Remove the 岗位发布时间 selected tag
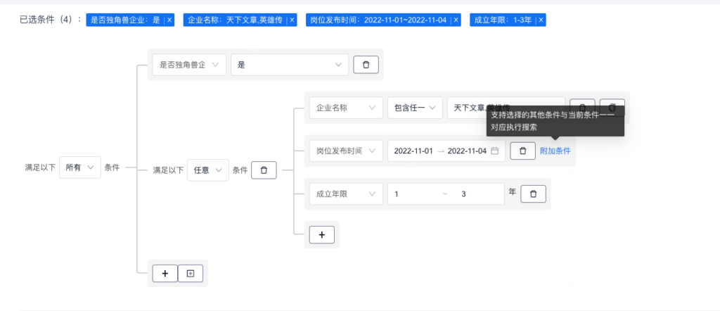Screen dimensions: 720x311 click(x=456, y=20)
